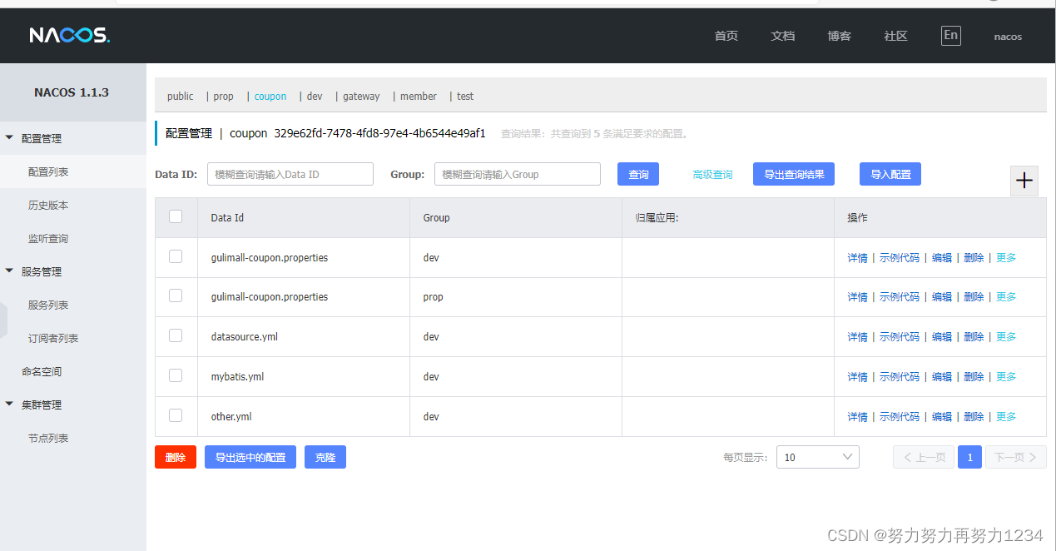Switch to the test namespace tab
Image resolution: width=1056 pixels, height=551 pixels.
point(465,97)
